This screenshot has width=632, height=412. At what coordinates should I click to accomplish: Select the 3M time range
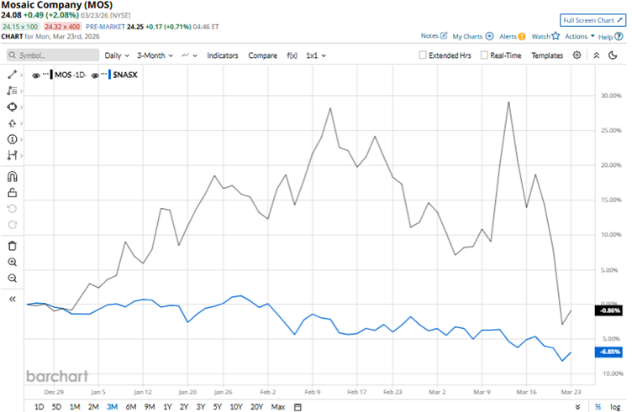112,407
